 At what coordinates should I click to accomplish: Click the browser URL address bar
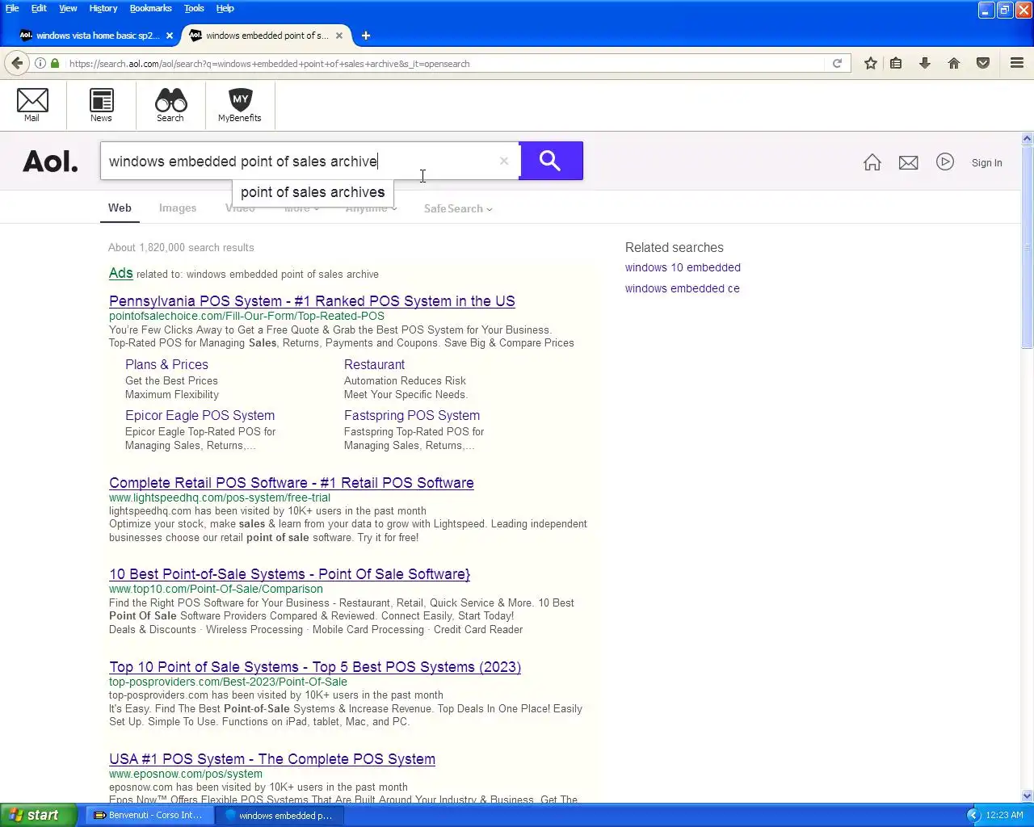pos(444,63)
